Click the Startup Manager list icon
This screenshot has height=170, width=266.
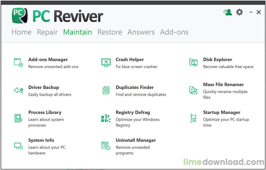(x=193, y=118)
